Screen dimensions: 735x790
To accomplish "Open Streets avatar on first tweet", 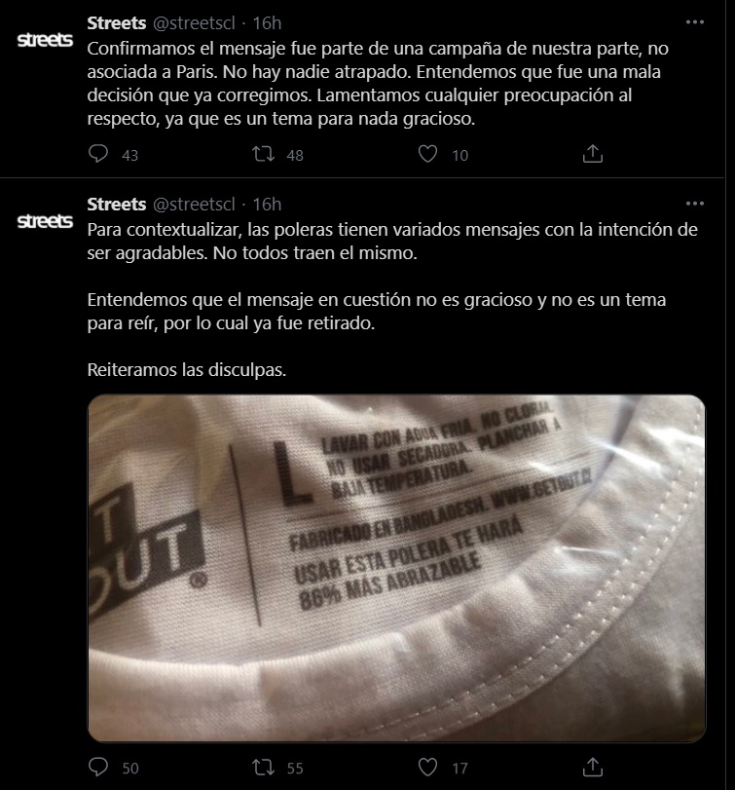I will (45, 40).
